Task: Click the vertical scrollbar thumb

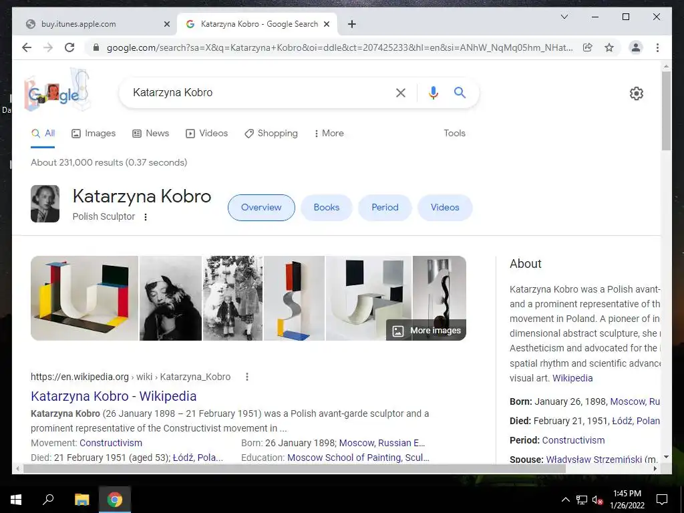Action: (x=666, y=112)
